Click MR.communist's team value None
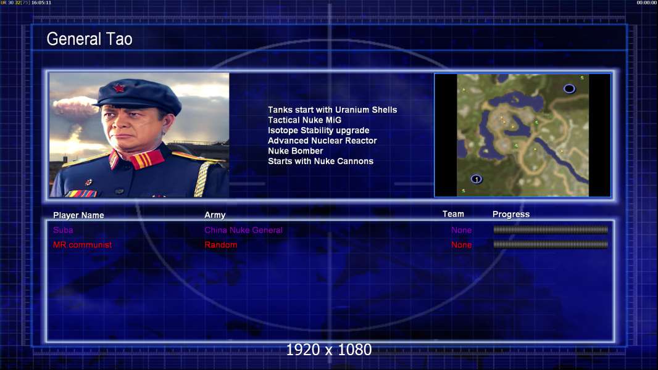 tap(461, 245)
